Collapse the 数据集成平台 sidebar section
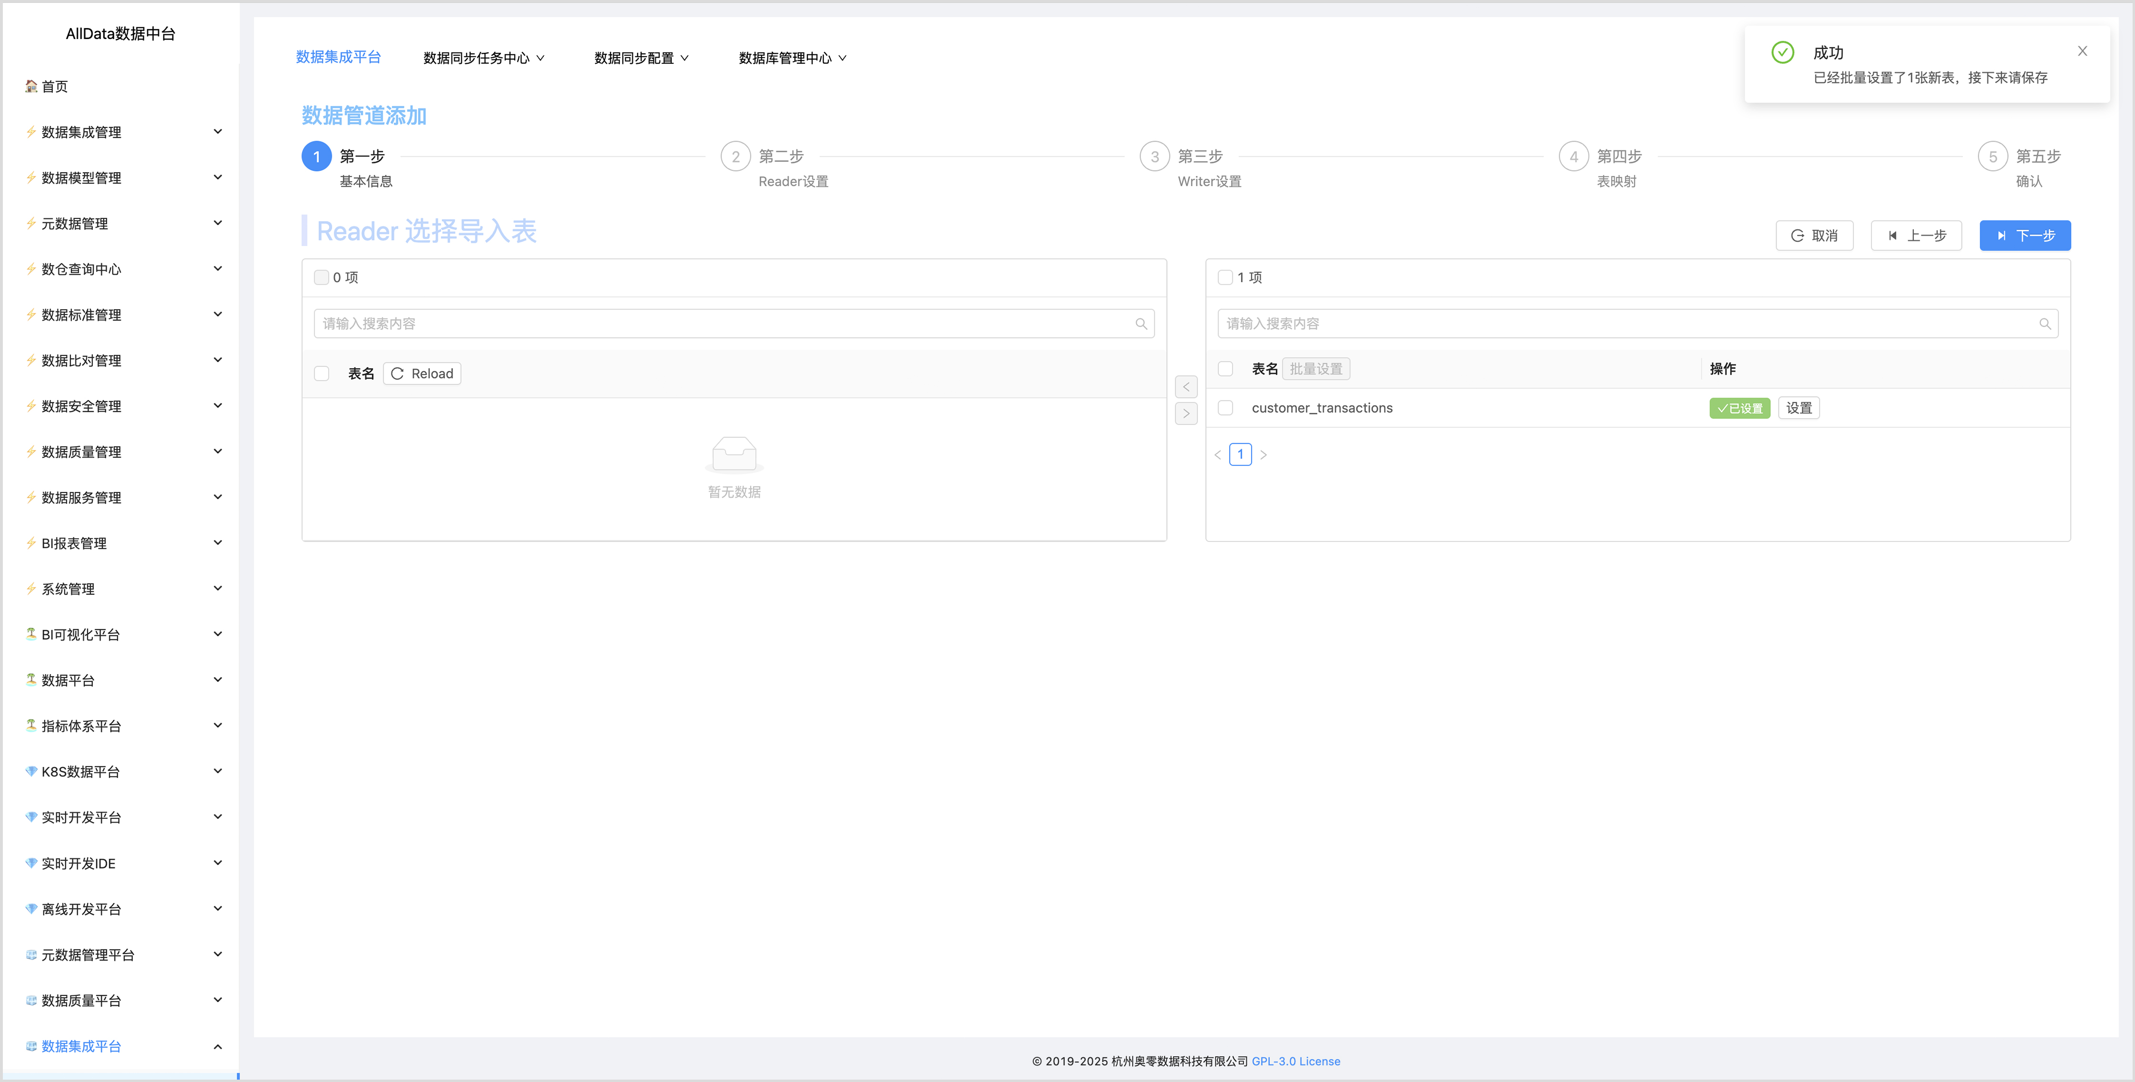 point(122,1046)
